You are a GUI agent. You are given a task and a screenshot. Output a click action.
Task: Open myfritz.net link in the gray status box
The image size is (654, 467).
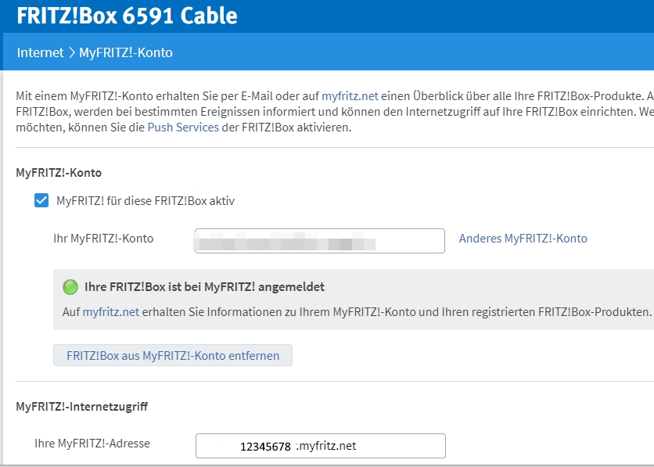pos(111,311)
